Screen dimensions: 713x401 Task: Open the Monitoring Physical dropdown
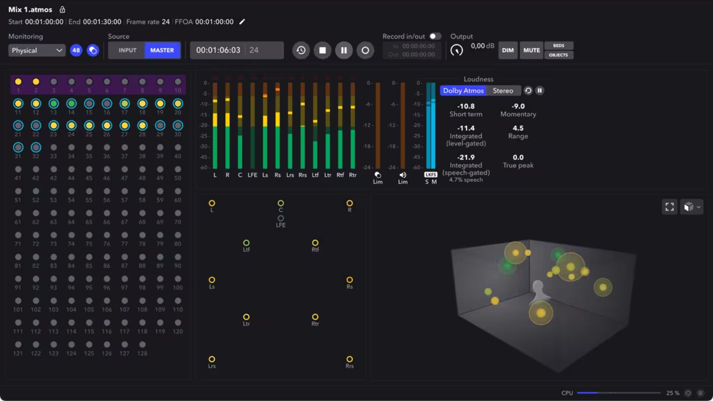pos(37,50)
